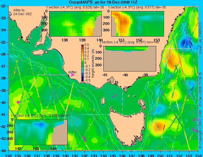Click the 't section (avg: 0.528) lat=-38' heading
This screenshot has width=203, height=157.
[75, 7]
